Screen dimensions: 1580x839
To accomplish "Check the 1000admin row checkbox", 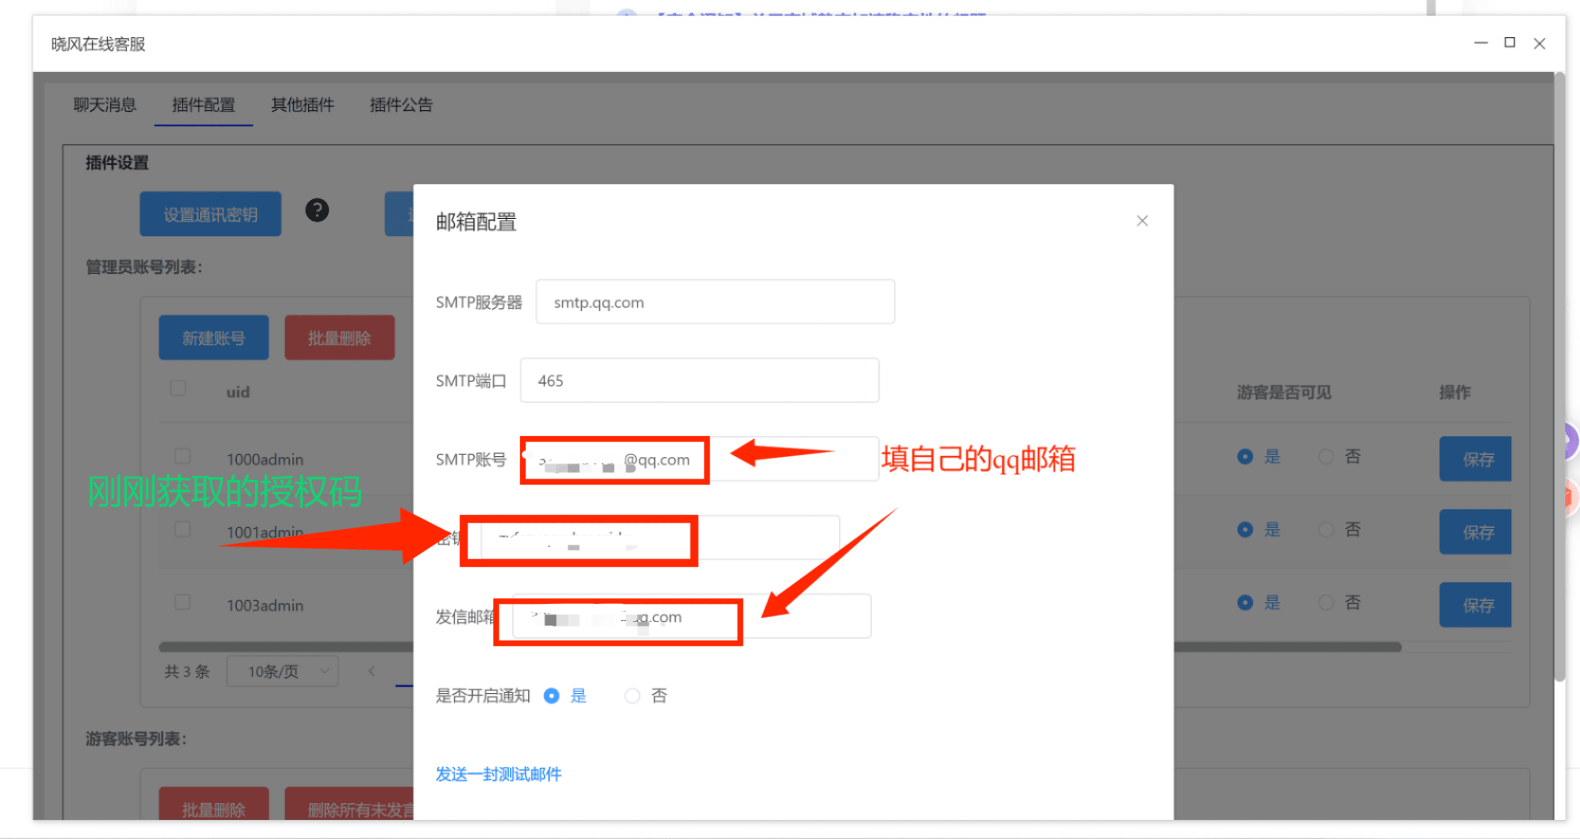I will pyautogui.click(x=182, y=455).
